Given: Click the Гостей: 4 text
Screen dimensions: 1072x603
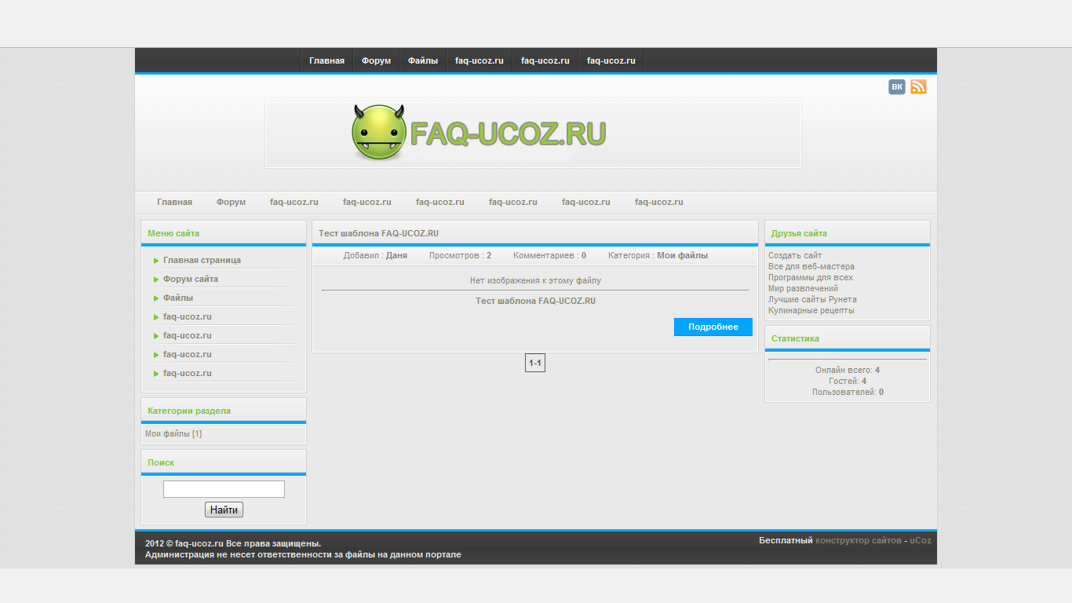Looking at the screenshot, I should [848, 381].
